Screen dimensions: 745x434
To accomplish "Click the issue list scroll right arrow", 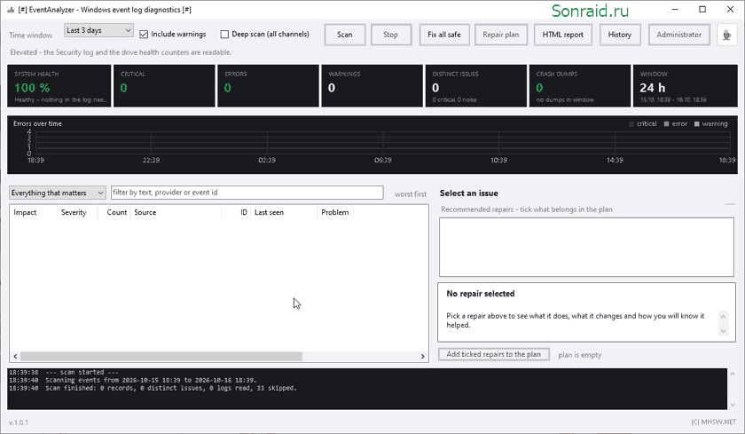I will [x=422, y=356].
